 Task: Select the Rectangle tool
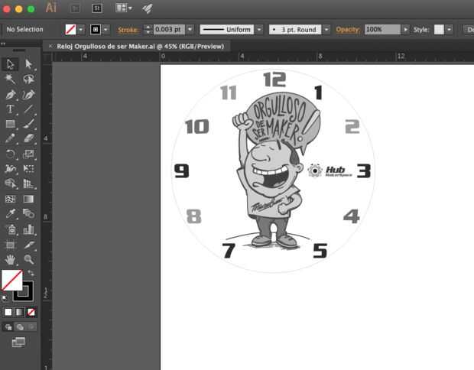(10, 124)
